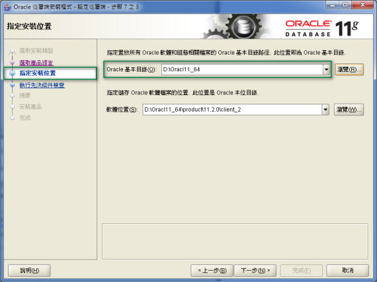
Task: Click the 完成 step label in sidebar
Action: (25, 118)
